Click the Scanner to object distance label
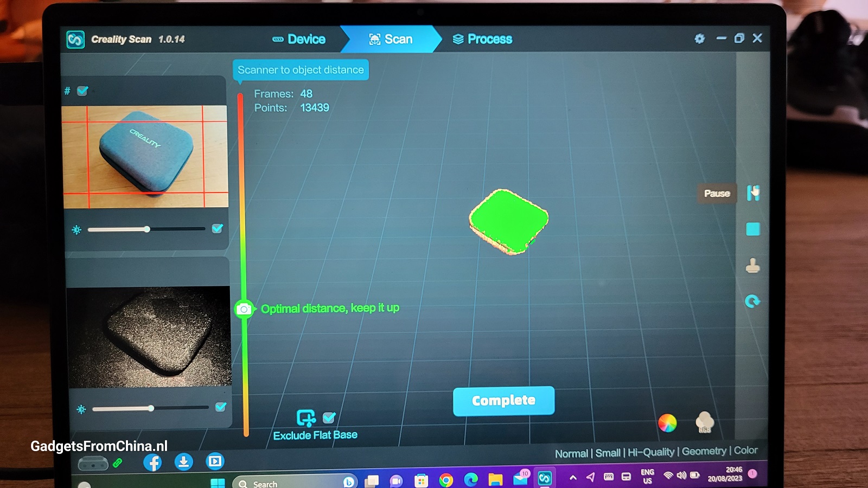 tap(301, 70)
